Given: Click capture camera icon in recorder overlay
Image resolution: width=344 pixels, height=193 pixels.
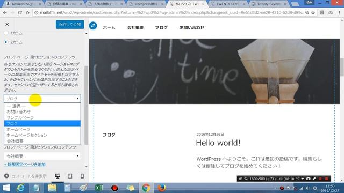Looking at the screenshot, I should click(x=308, y=179).
